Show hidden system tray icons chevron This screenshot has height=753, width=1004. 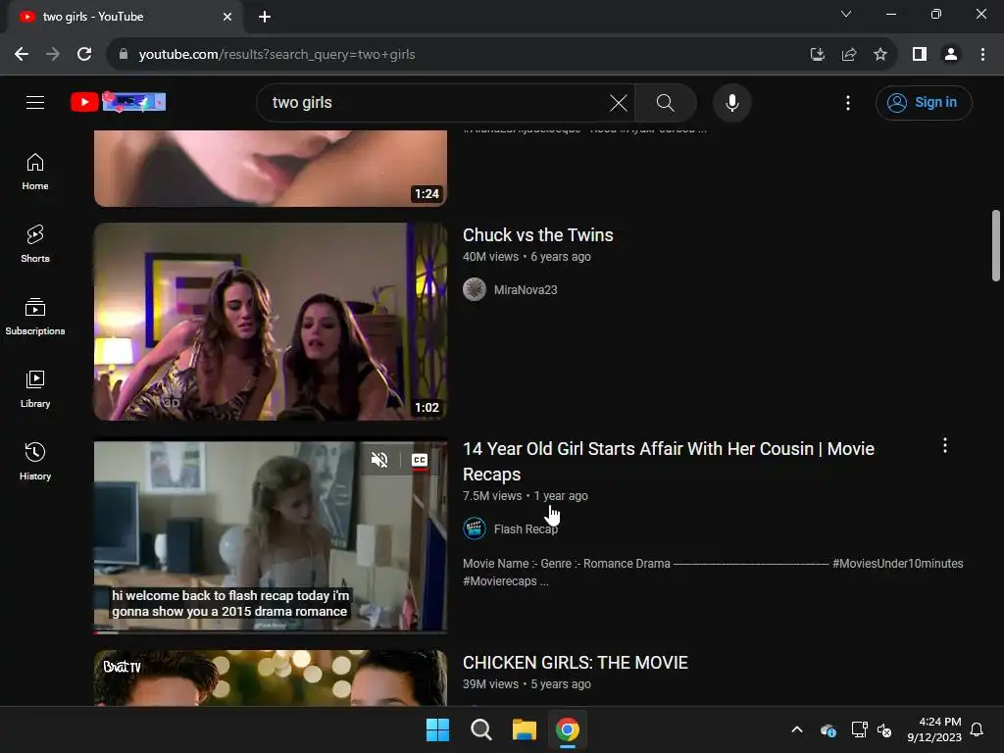click(x=797, y=729)
